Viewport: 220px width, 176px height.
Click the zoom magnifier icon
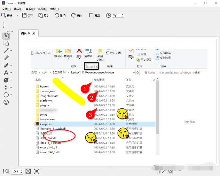[7, 171]
